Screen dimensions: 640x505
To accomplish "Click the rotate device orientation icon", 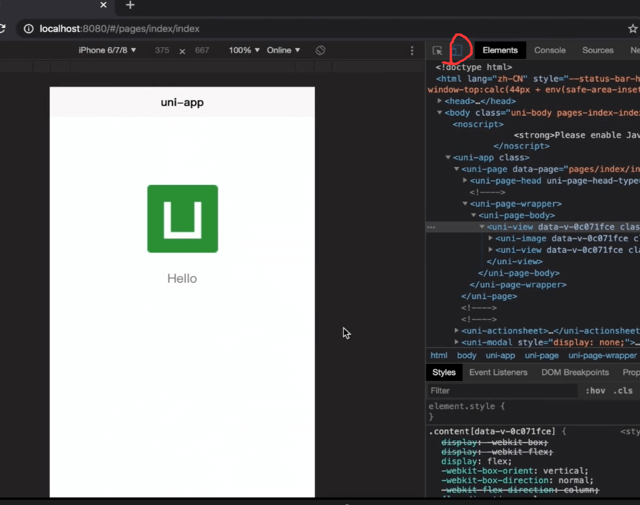I will coord(320,50).
